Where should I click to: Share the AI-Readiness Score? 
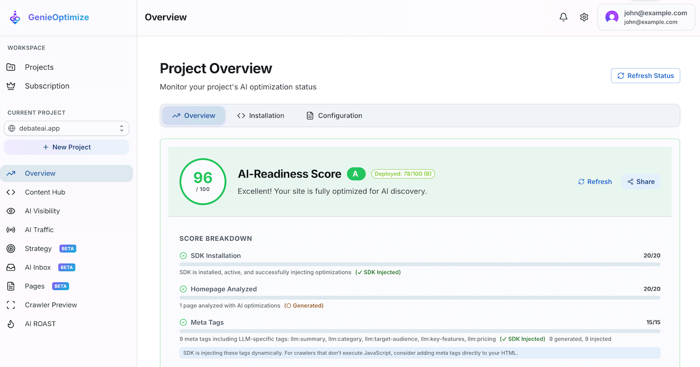(x=641, y=181)
